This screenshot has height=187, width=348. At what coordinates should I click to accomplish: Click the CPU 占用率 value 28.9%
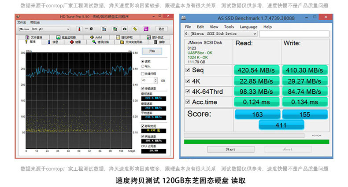point(154,151)
